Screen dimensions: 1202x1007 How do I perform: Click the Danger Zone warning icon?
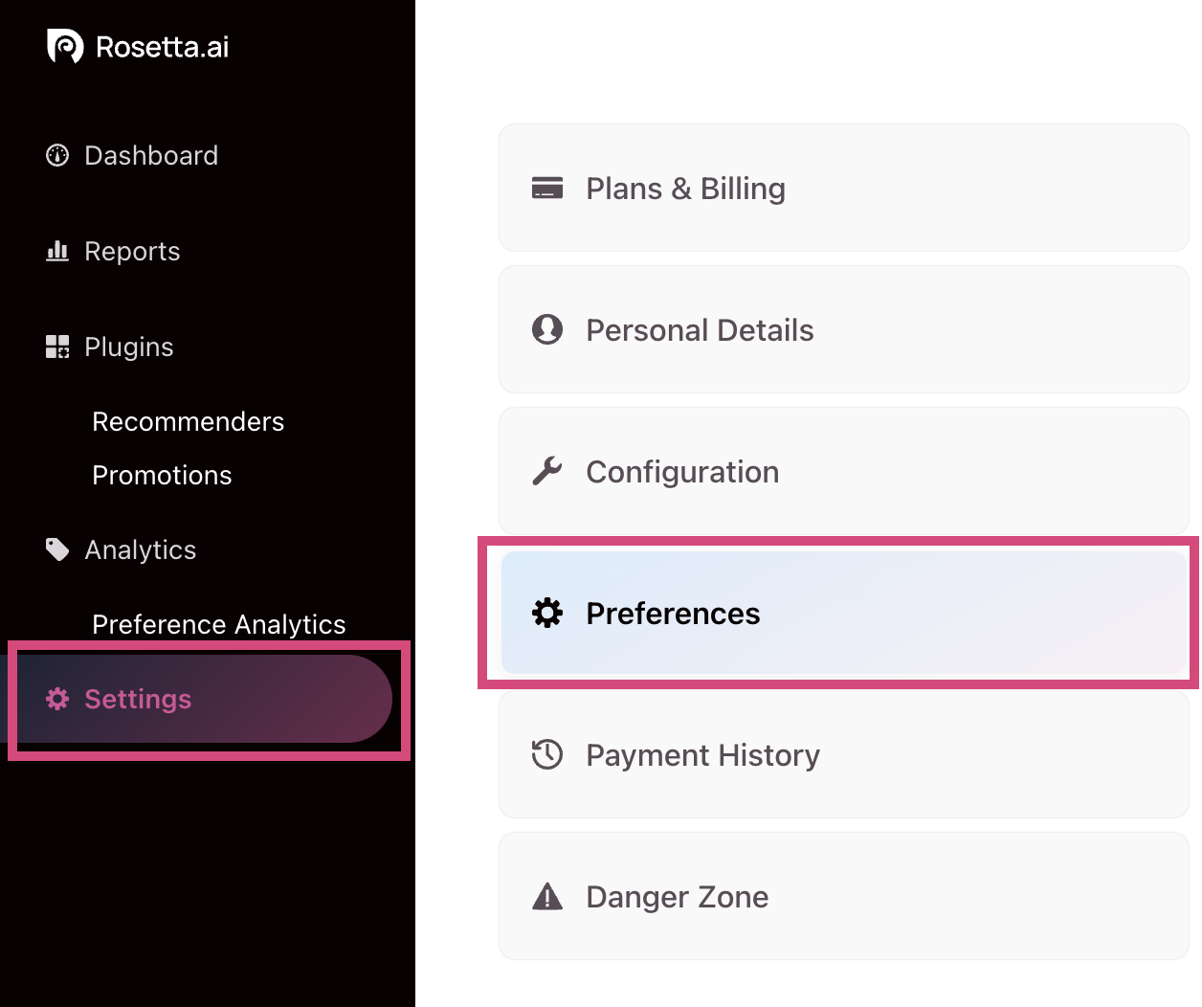pyautogui.click(x=547, y=896)
